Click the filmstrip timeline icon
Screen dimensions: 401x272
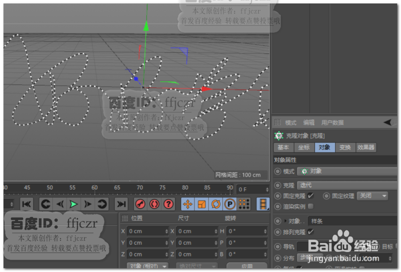pos(263,204)
